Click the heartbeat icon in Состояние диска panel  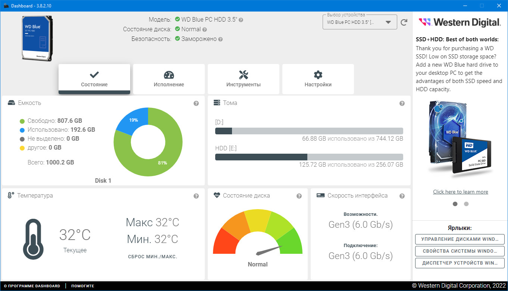(x=217, y=195)
